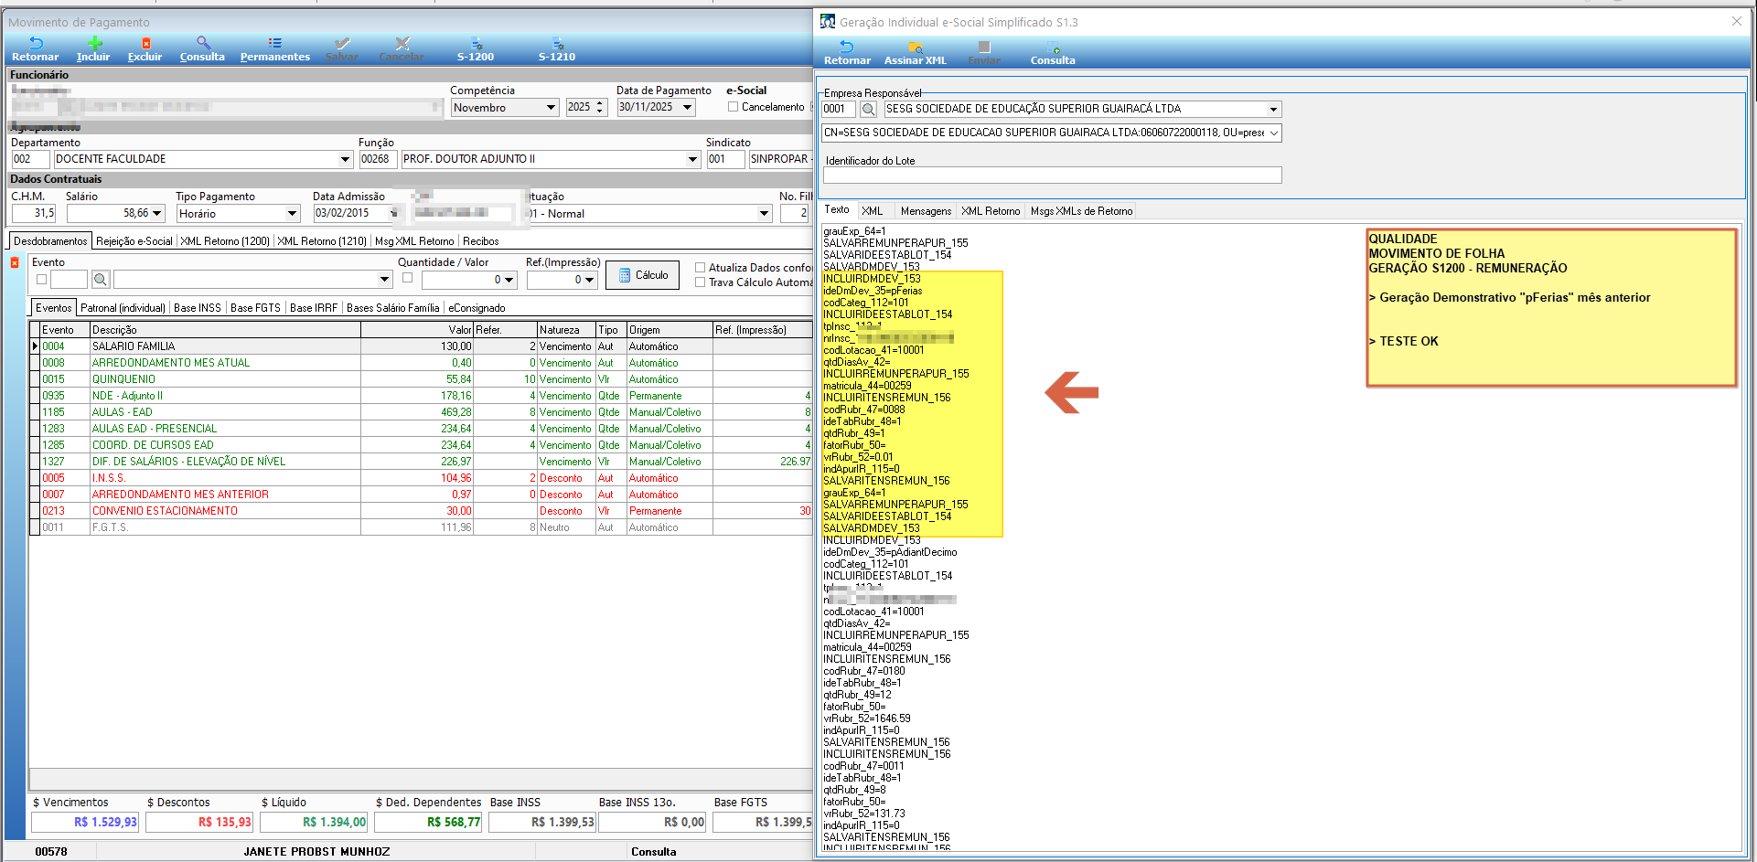Image resolution: width=1757 pixels, height=862 pixels.
Task: Select the Base FGTS sub-tab
Action: click(x=255, y=308)
